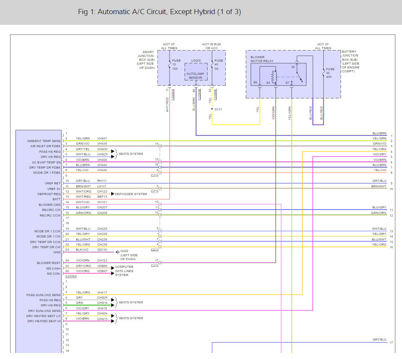Select connector label C215
Viewport: 402px width, 359px height.
click(x=155, y=265)
